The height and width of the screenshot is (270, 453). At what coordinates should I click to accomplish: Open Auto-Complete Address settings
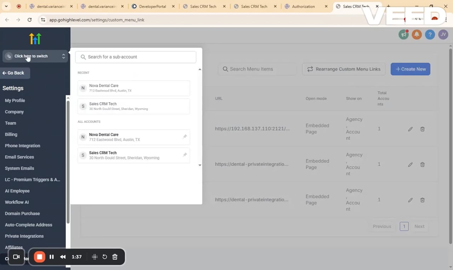(x=28, y=225)
